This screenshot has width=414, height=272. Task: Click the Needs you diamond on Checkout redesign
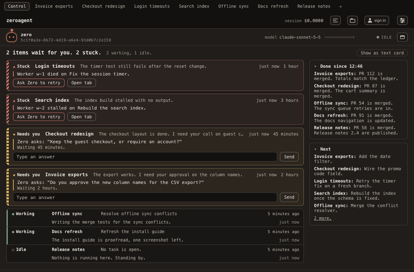(x=14, y=134)
